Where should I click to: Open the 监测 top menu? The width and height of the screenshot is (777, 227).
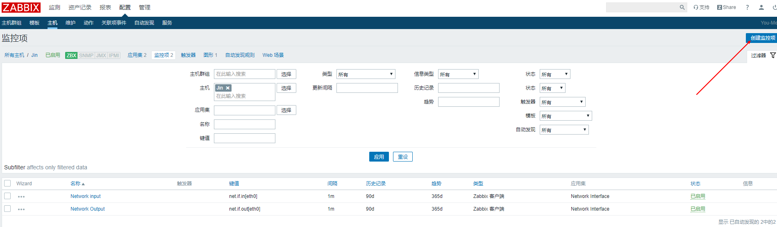coord(55,7)
